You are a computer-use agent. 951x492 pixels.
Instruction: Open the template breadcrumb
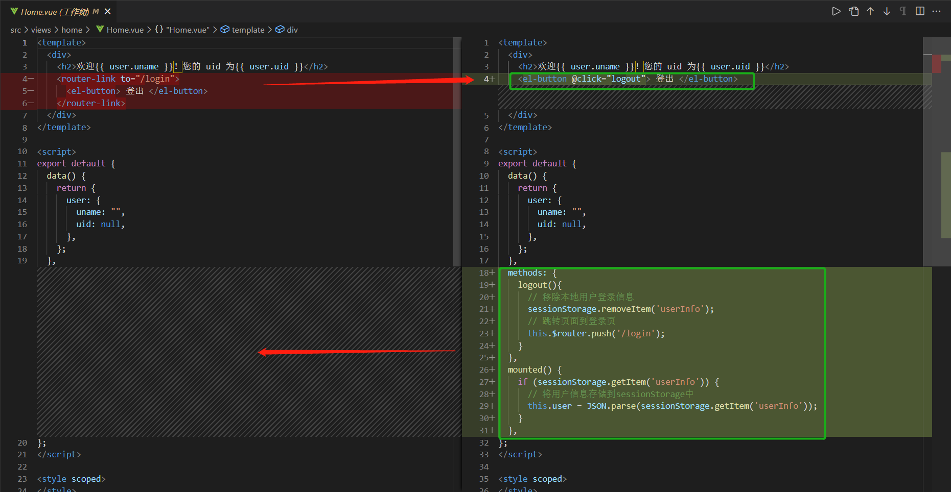pyautogui.click(x=248, y=30)
